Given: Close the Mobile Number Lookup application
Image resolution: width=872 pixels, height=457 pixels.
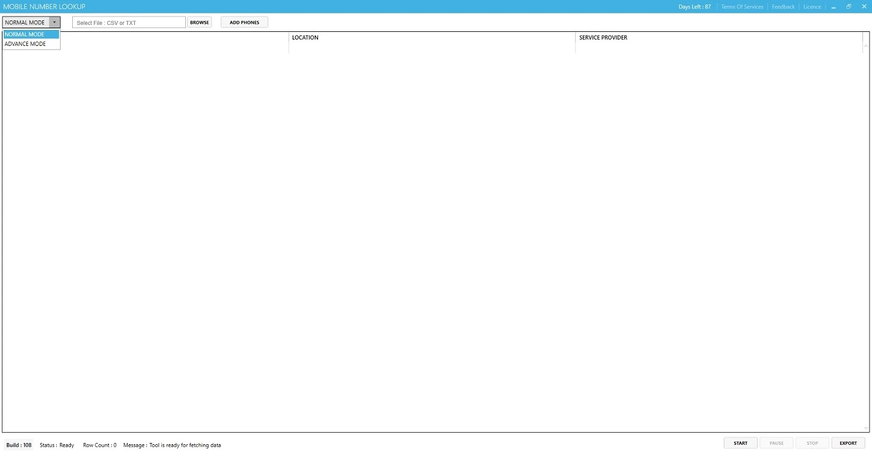Looking at the screenshot, I should 864,7.
